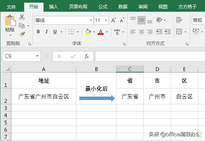
Task: Switch to the 审阅 tab
Action: [x=143, y=7]
